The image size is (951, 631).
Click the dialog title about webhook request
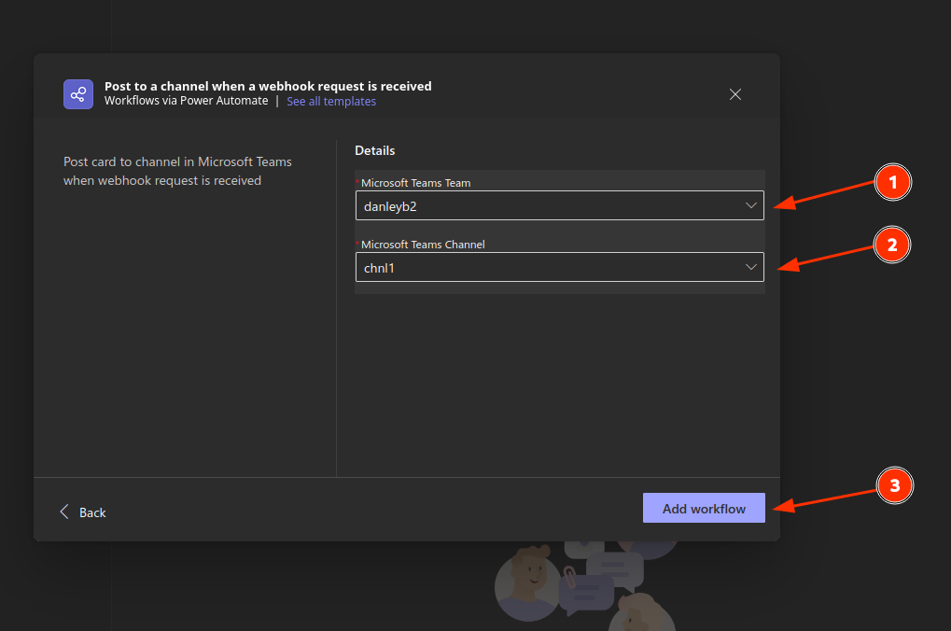268,86
